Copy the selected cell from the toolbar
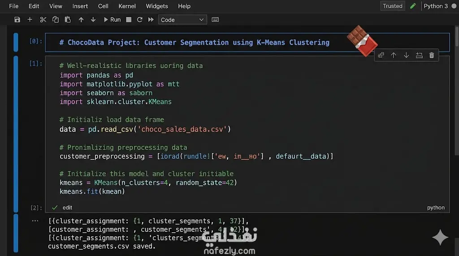 click(x=55, y=20)
